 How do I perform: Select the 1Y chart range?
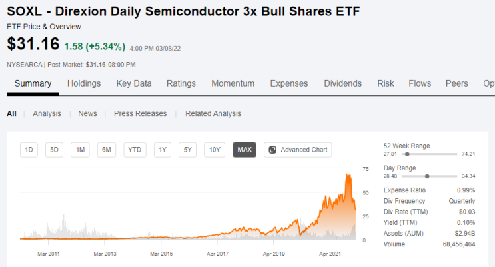[162, 150]
